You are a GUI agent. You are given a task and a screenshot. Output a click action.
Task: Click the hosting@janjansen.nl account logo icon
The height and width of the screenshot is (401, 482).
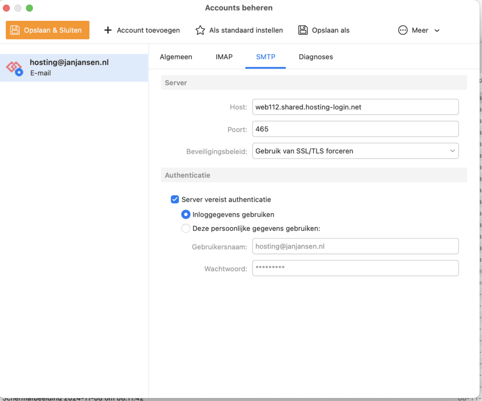(14, 68)
